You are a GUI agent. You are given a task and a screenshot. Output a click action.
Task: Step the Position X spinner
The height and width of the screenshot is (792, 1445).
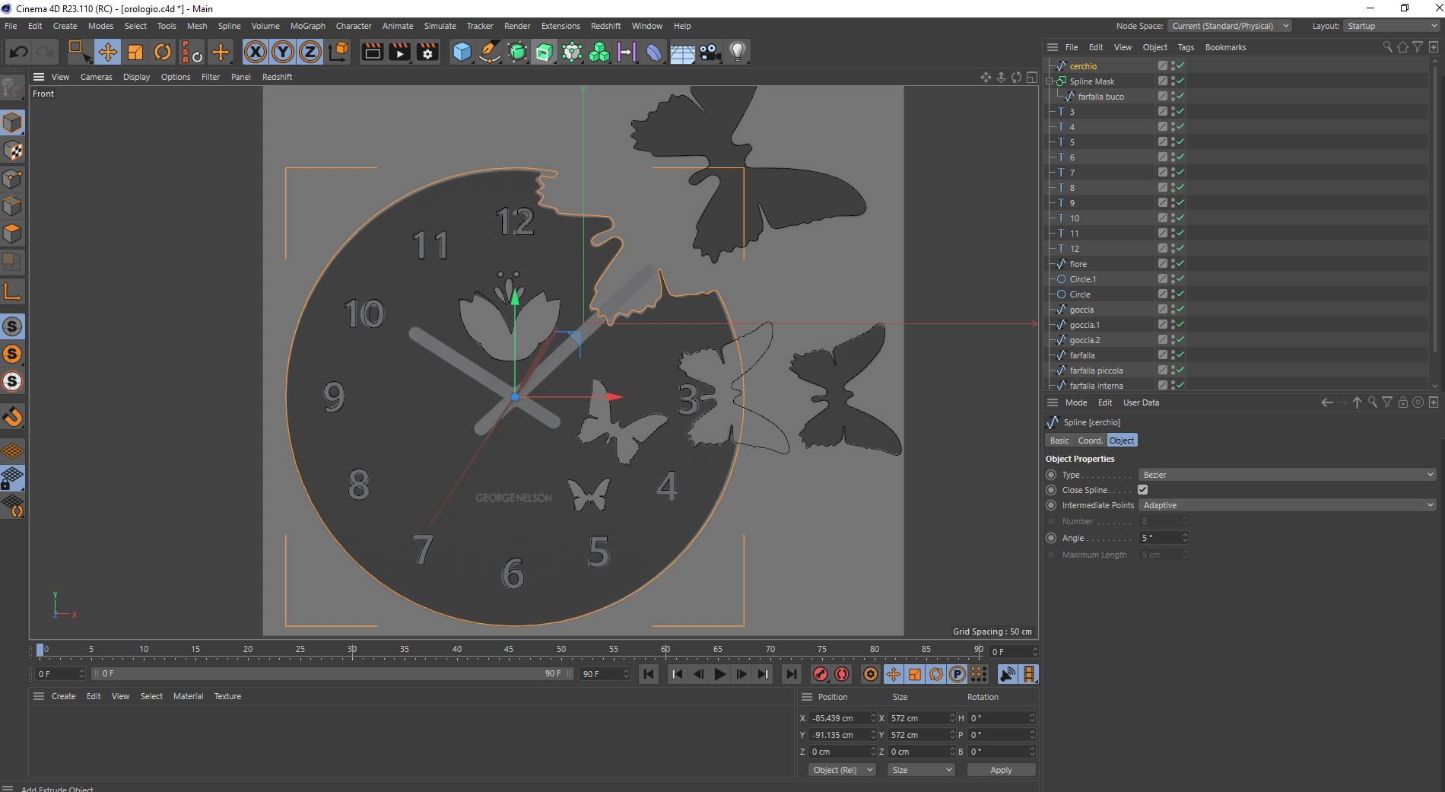(873, 718)
